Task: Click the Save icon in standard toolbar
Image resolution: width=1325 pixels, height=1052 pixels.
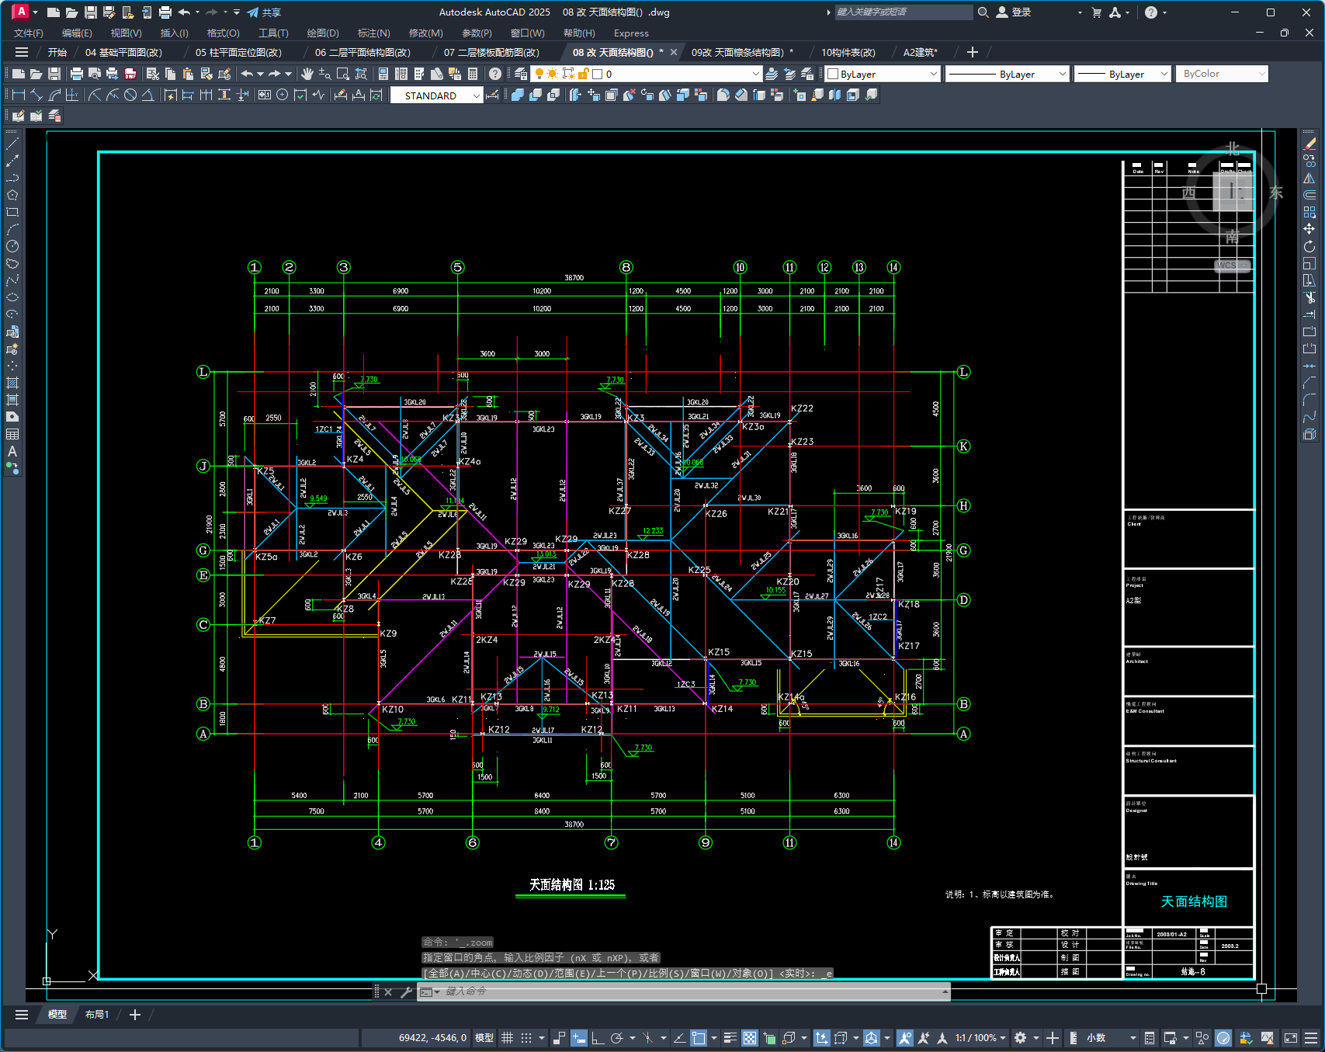Action: tap(54, 74)
